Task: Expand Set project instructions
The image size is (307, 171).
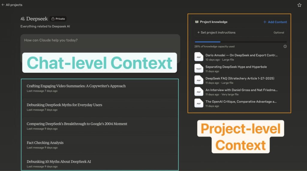Action: click(216, 32)
